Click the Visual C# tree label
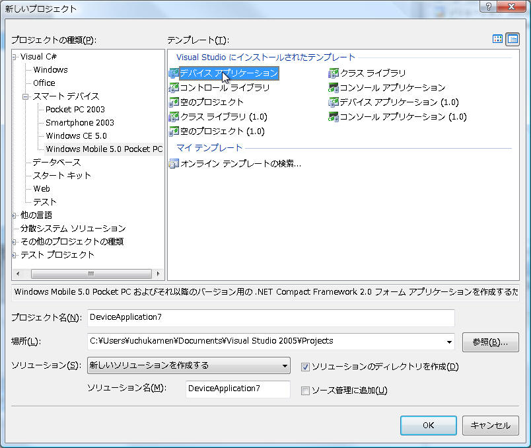The image size is (531, 448). (38, 57)
